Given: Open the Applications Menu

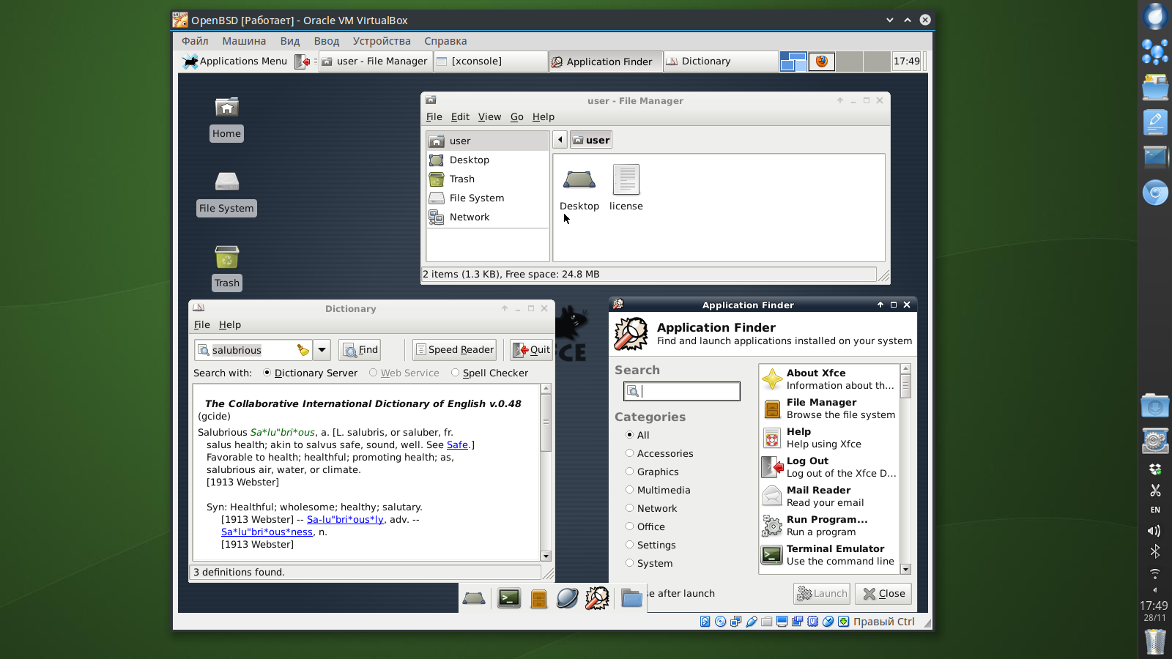Looking at the screenshot, I should 234,62.
